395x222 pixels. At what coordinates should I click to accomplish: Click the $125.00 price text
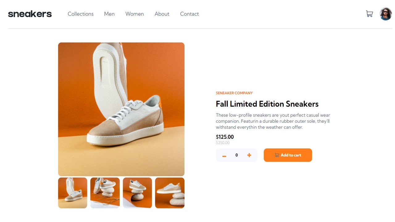(x=225, y=137)
